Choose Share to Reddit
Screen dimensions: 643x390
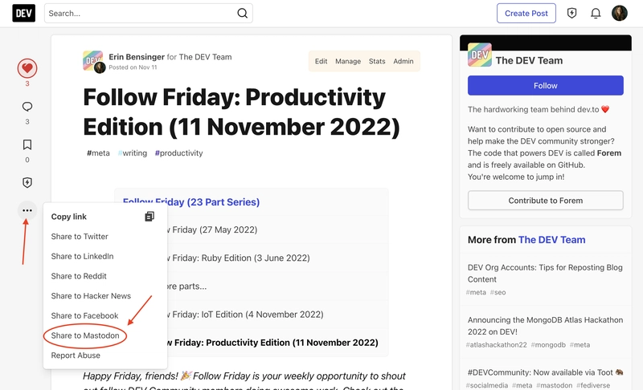coord(79,276)
